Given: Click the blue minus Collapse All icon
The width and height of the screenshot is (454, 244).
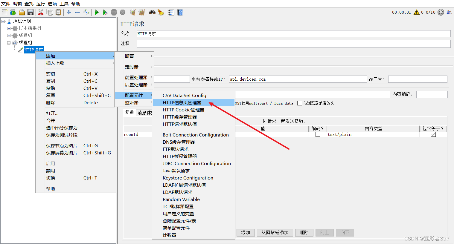Looking at the screenshot, I should 77,12.
